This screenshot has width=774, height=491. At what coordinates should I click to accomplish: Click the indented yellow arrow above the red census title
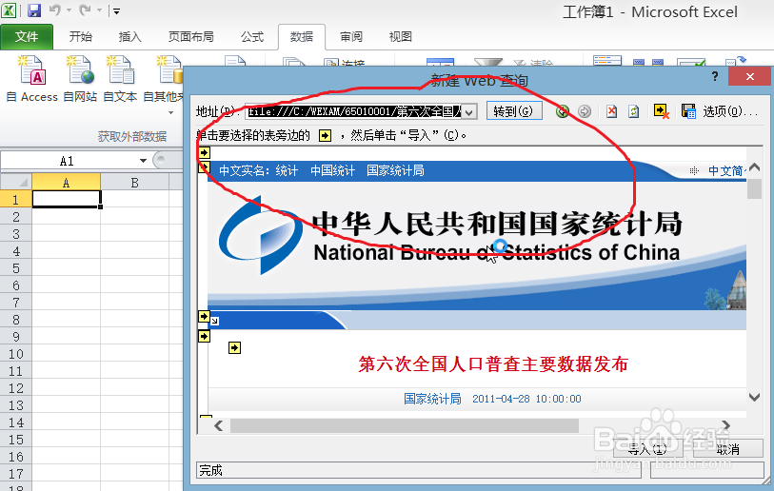pos(234,348)
